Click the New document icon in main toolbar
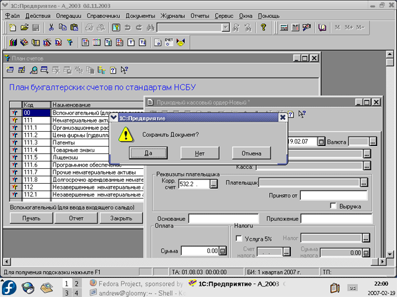Image resolution: width=397 pixels, height=297 pixels. (x=12, y=27)
